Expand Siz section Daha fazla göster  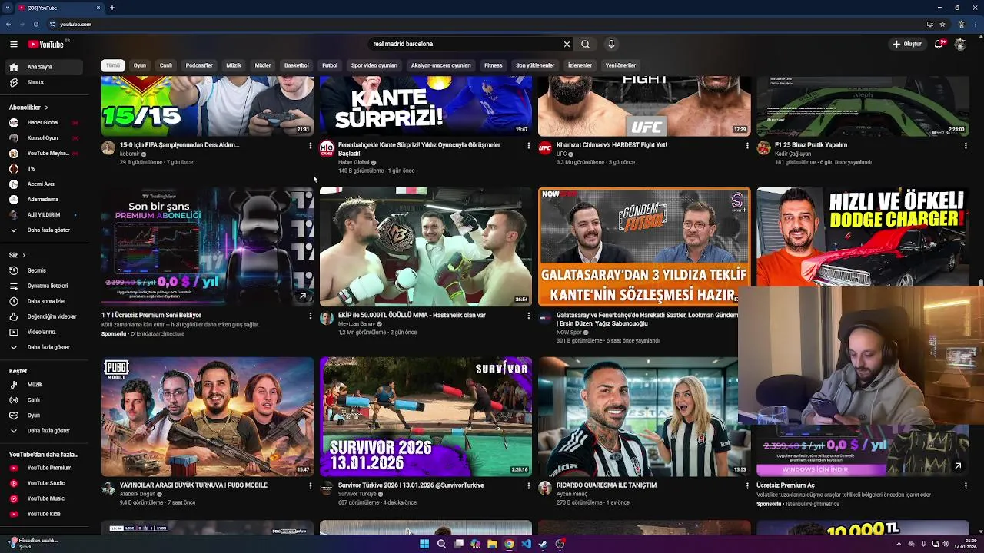[x=42, y=347]
